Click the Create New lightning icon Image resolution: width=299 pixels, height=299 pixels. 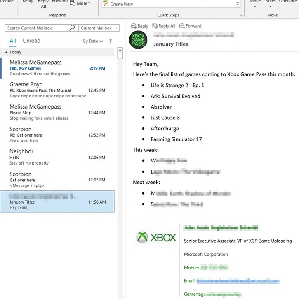tap(105, 3)
